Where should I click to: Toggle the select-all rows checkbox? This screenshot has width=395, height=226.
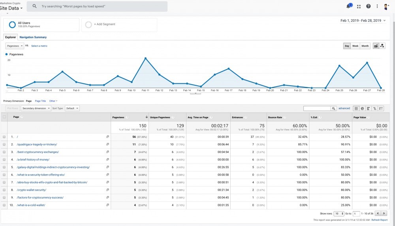(x=4, y=117)
